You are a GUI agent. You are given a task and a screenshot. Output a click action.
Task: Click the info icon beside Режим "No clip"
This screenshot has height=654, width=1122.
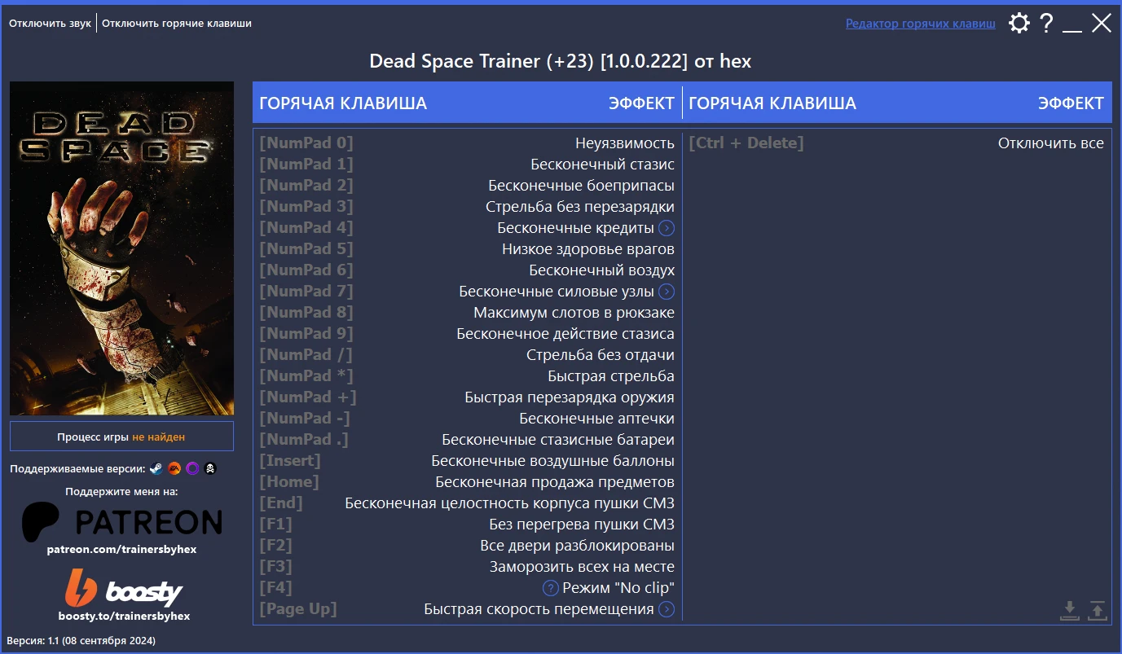pyautogui.click(x=551, y=587)
